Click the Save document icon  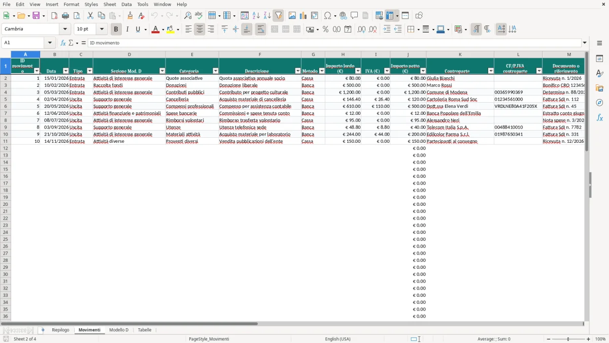pyautogui.click(x=36, y=16)
